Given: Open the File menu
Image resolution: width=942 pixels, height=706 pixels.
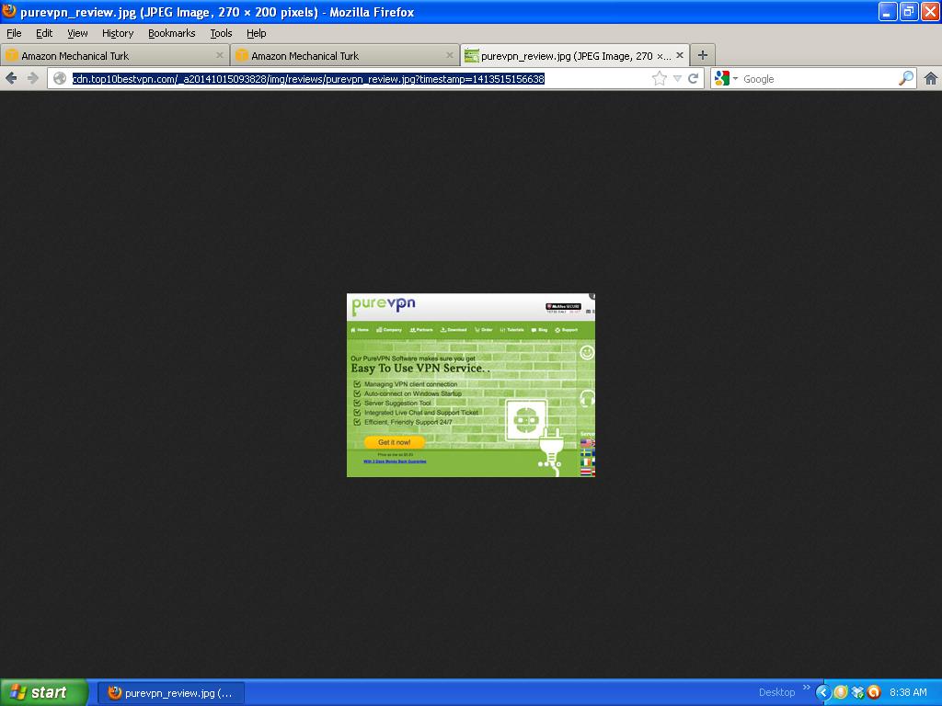Looking at the screenshot, I should pos(14,33).
